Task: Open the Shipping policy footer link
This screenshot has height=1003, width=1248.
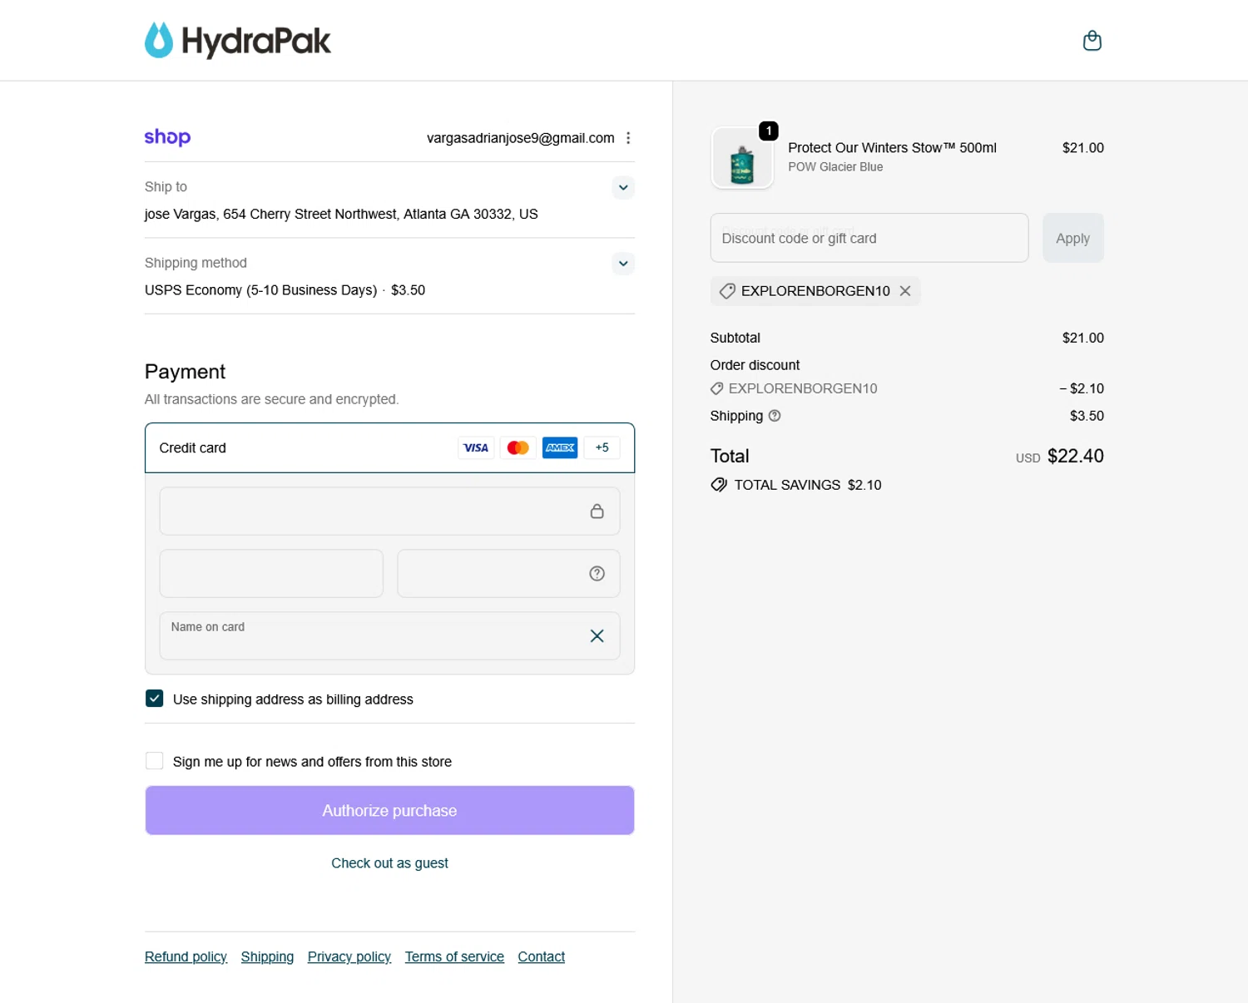Action: [x=267, y=957]
